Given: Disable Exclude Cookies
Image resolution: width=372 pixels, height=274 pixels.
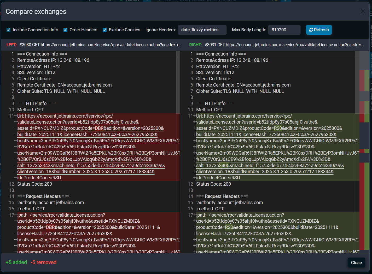Looking at the screenshot, I should click(x=104, y=30).
